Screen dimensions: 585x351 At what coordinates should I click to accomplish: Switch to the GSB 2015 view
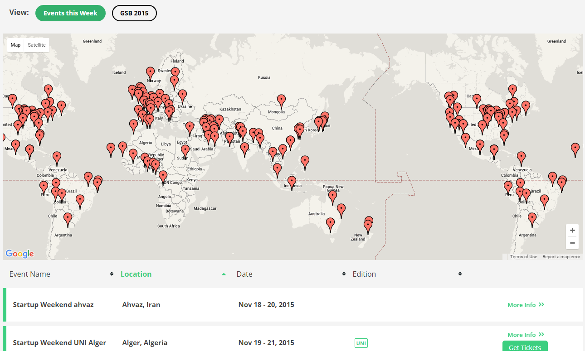click(134, 13)
